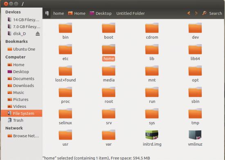
Task: Click the run folder icon
Action: point(152,92)
